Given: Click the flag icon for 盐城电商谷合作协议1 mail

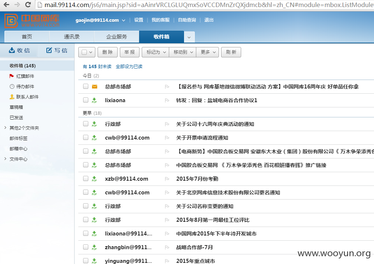Looking at the screenshot, I should point(167,100).
